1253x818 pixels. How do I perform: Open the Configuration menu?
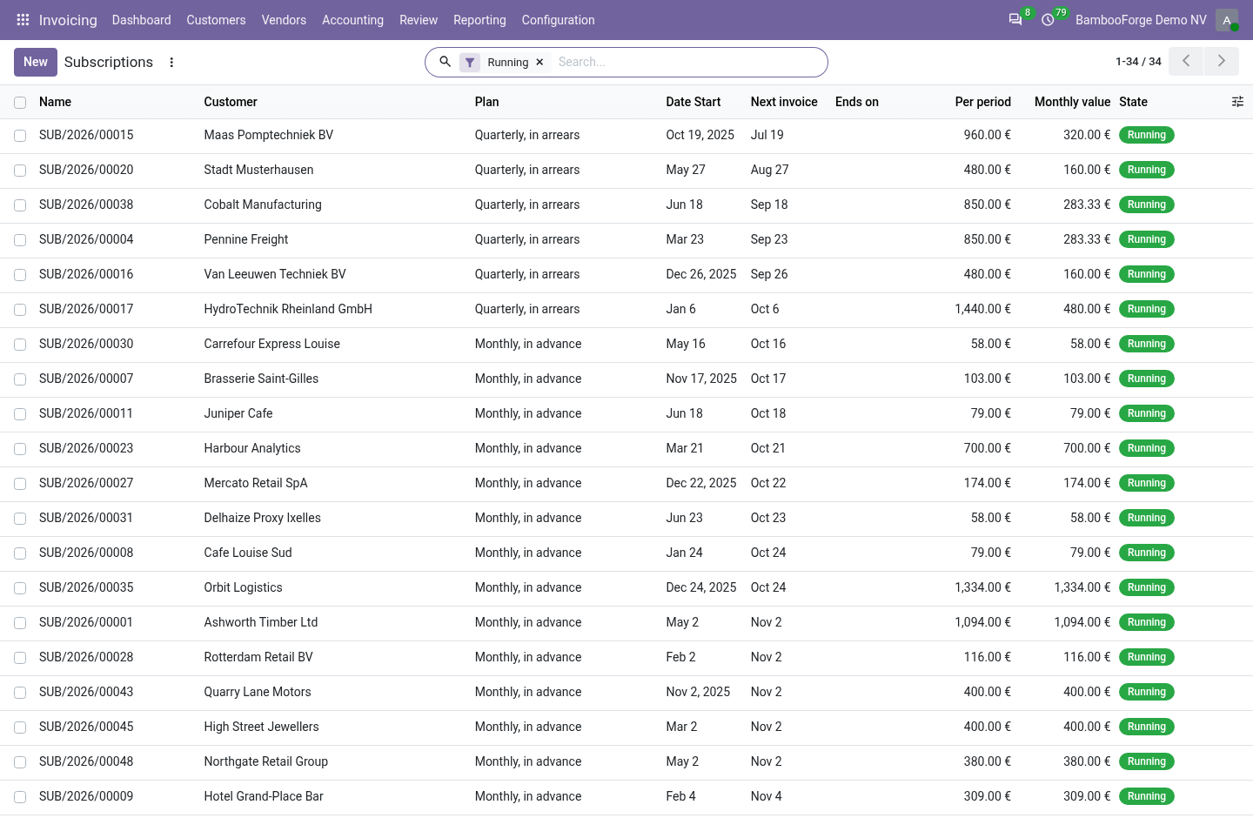[558, 20]
